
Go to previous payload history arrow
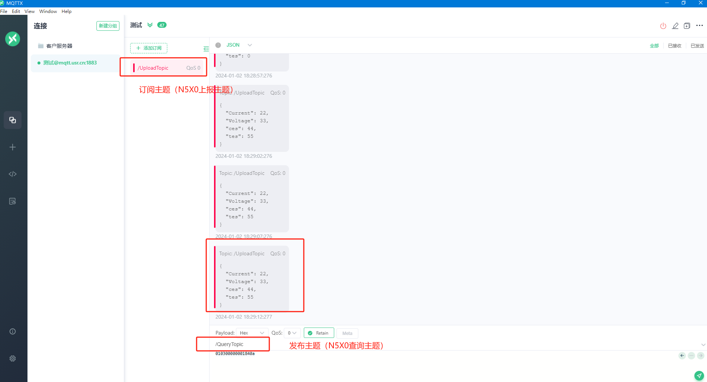[682, 356]
